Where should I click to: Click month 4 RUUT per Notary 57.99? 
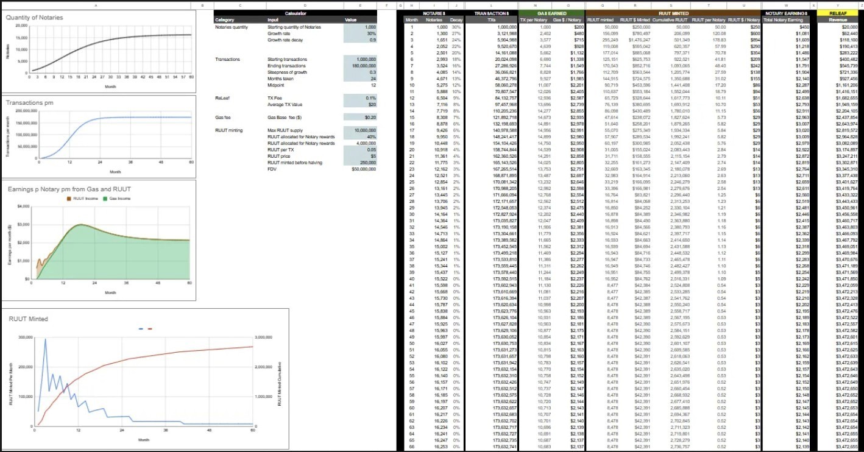click(721, 46)
